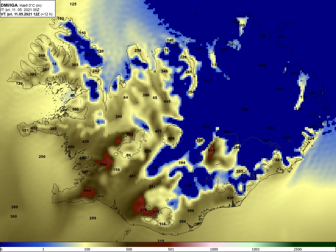Image resolution: width=336 pixels, height=252 pixels.
Task: Click the 435 label
Action: coord(167,101)
